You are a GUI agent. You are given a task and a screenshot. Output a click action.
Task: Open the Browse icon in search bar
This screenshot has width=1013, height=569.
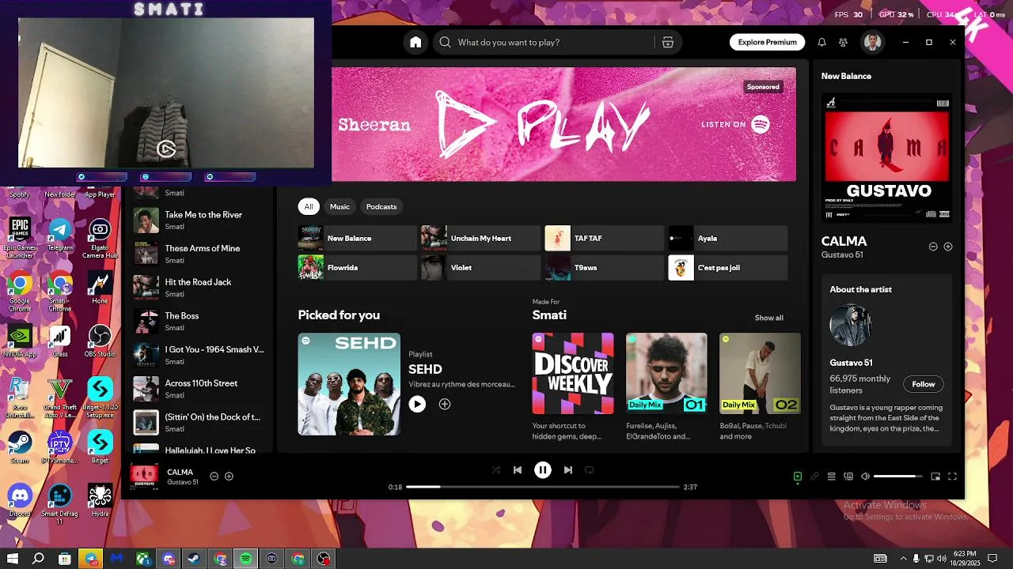click(668, 43)
